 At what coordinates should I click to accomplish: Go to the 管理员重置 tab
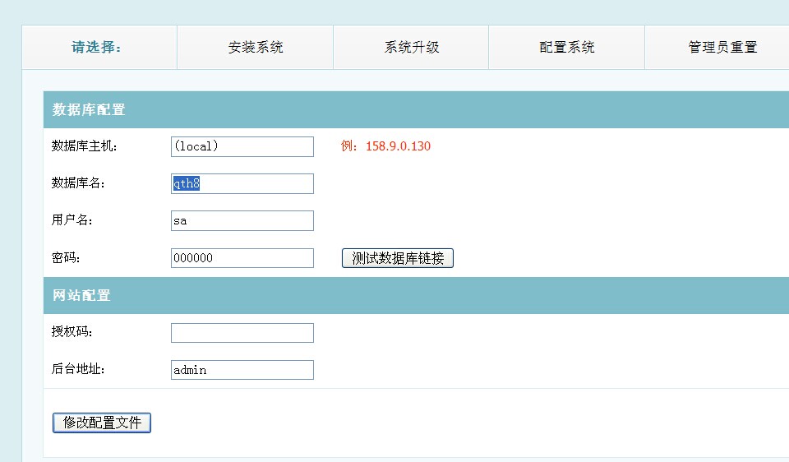tap(722, 48)
